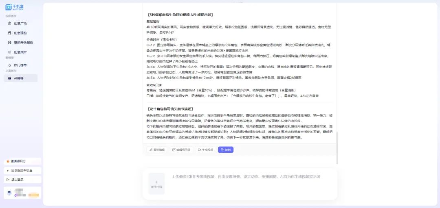
Task: Open 编辑提示词 prompt editor
Action: (x=181, y=150)
